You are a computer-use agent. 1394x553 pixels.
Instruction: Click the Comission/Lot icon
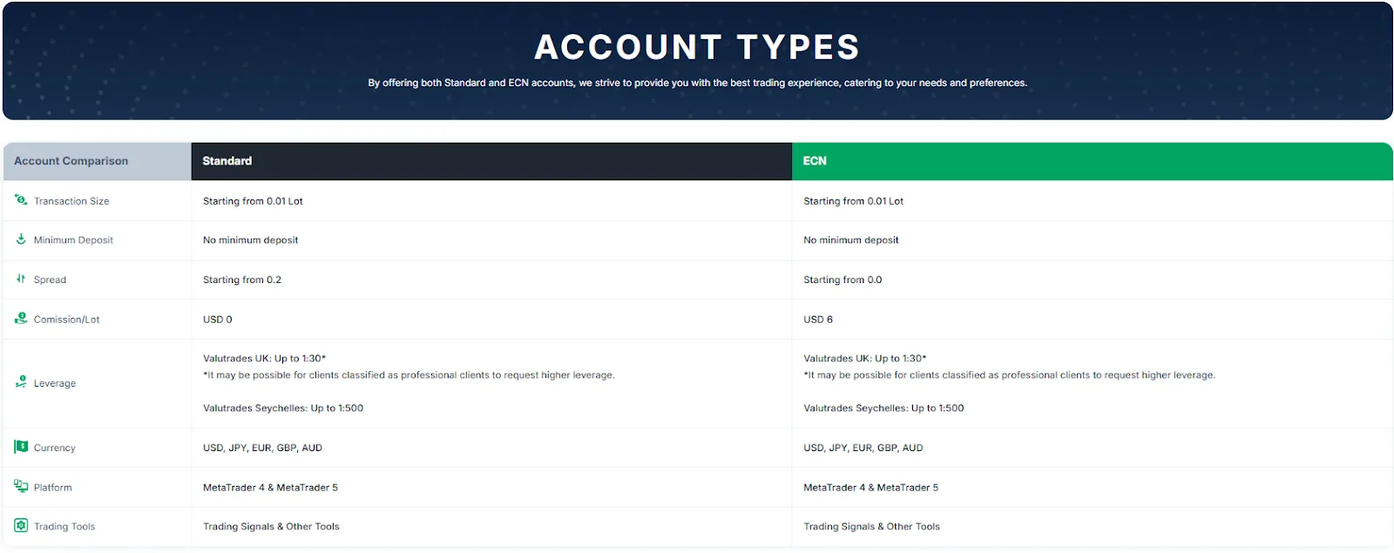21,319
